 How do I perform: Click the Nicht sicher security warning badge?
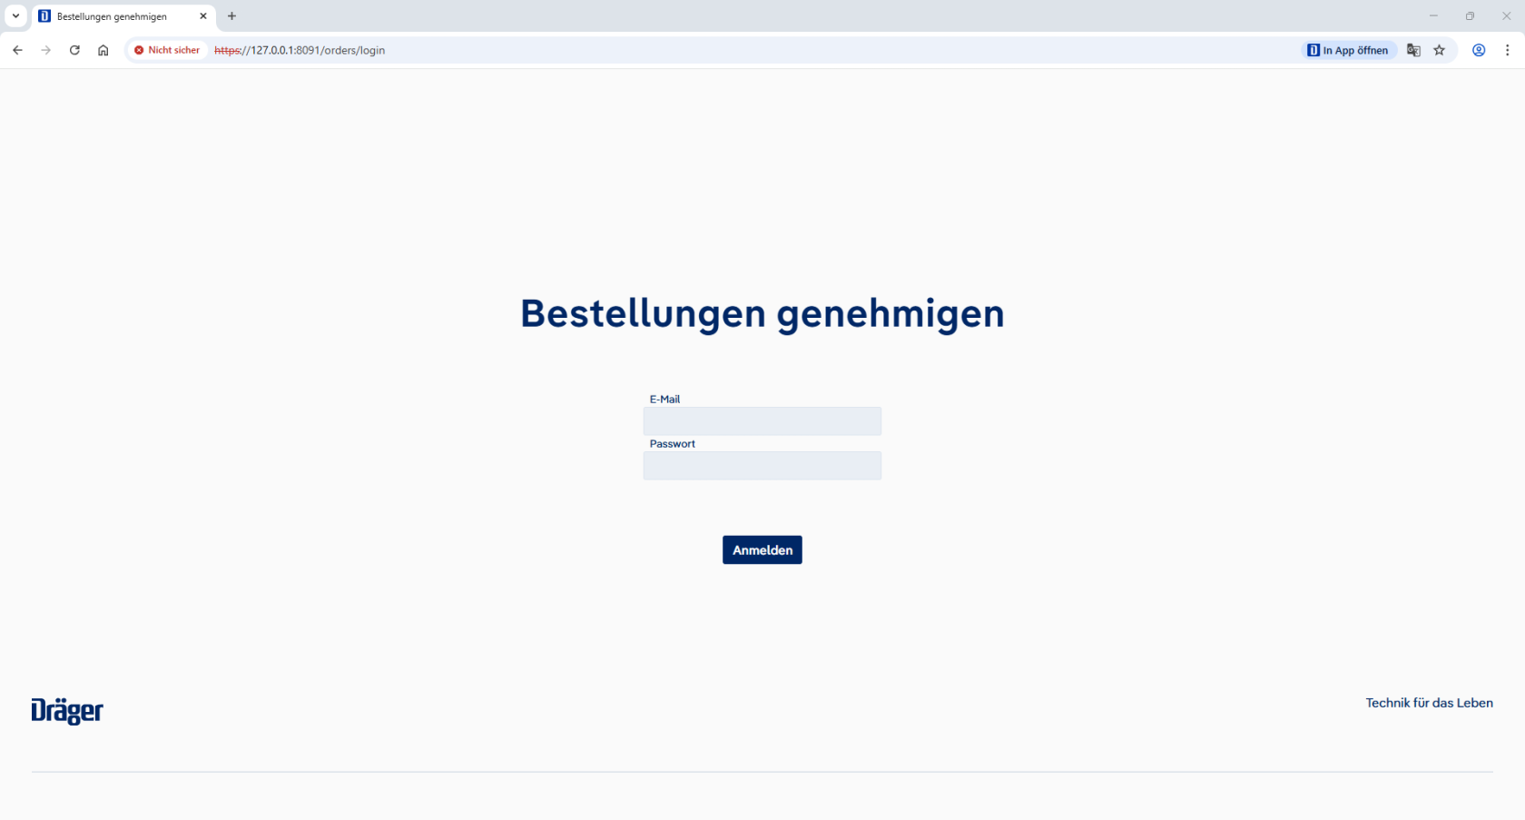pos(166,50)
